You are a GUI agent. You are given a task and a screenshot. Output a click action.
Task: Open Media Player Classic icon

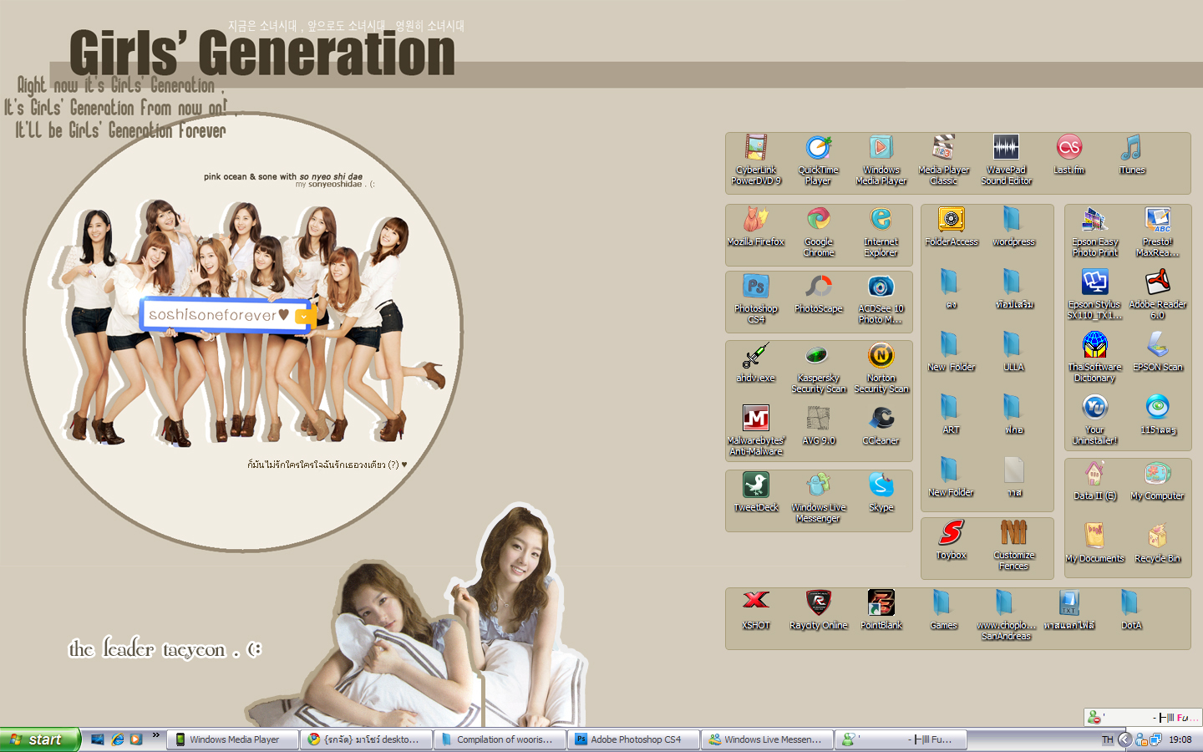tap(944, 160)
